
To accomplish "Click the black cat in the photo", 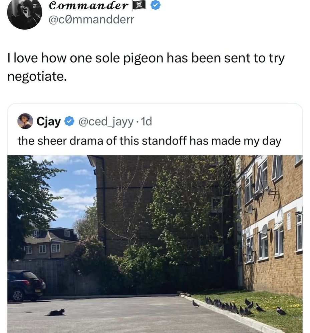I will [56, 312].
